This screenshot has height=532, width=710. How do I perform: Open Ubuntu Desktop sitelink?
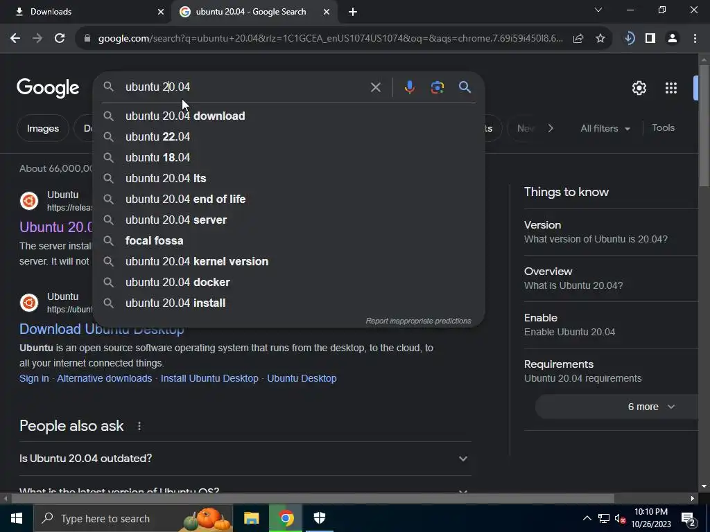[x=302, y=379]
